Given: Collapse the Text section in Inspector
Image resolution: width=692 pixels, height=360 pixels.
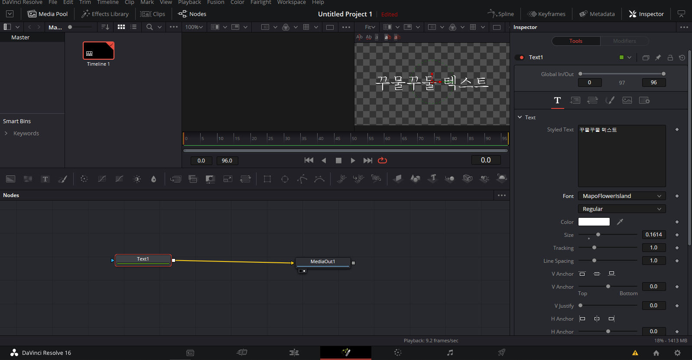Looking at the screenshot, I should pyautogui.click(x=520, y=117).
